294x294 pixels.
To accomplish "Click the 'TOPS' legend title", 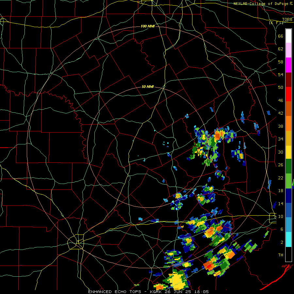I will 287,20.
